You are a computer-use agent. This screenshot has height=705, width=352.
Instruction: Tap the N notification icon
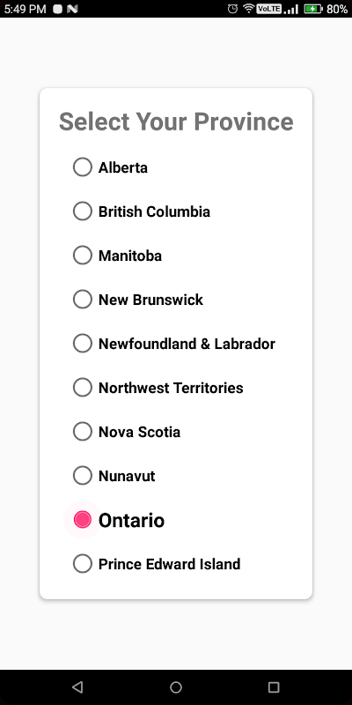pyautogui.click(x=72, y=9)
